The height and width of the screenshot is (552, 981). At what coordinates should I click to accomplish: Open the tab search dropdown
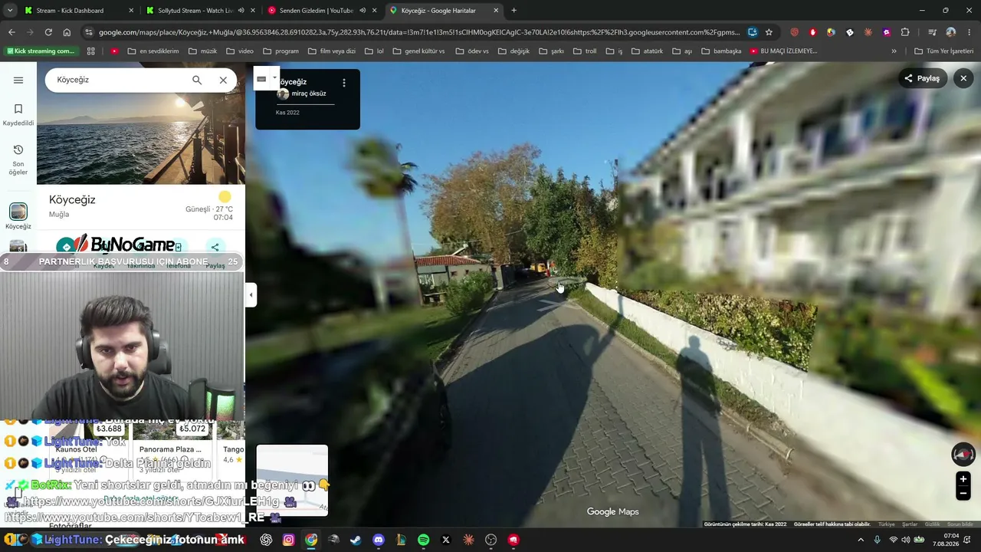point(9,11)
